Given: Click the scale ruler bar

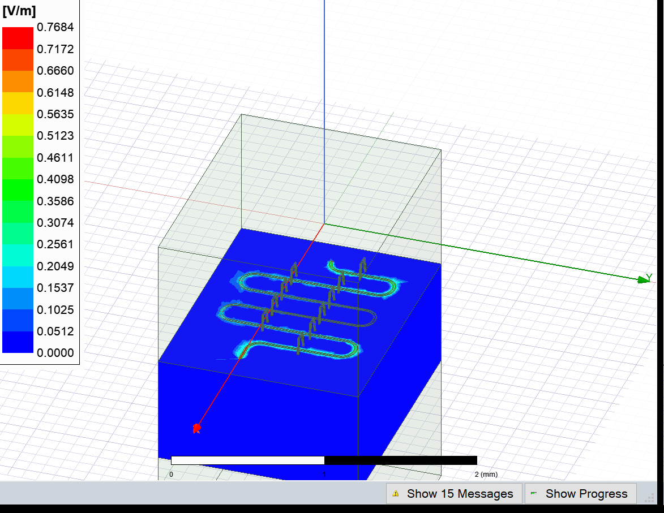Looking at the screenshot, I should [x=324, y=460].
